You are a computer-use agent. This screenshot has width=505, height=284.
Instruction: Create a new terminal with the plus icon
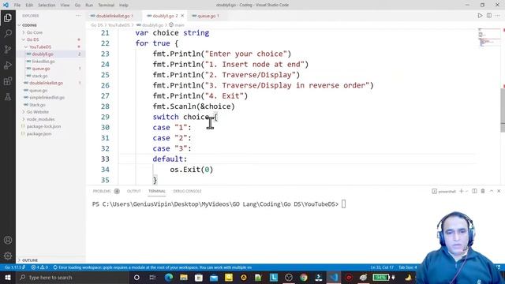pos(461,191)
